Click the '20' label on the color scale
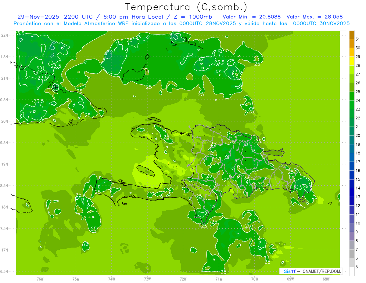 pos(358,136)
